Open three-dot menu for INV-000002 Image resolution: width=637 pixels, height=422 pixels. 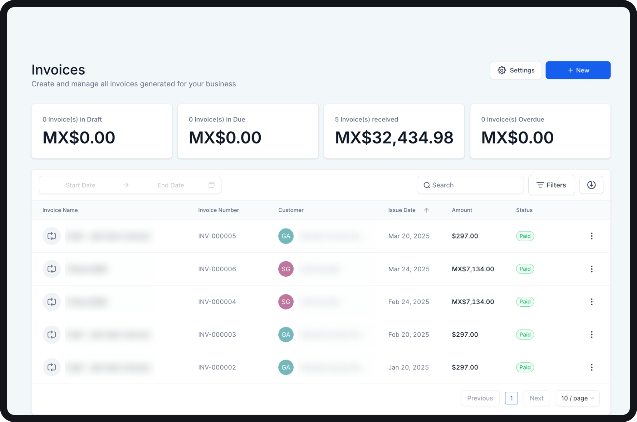592,367
